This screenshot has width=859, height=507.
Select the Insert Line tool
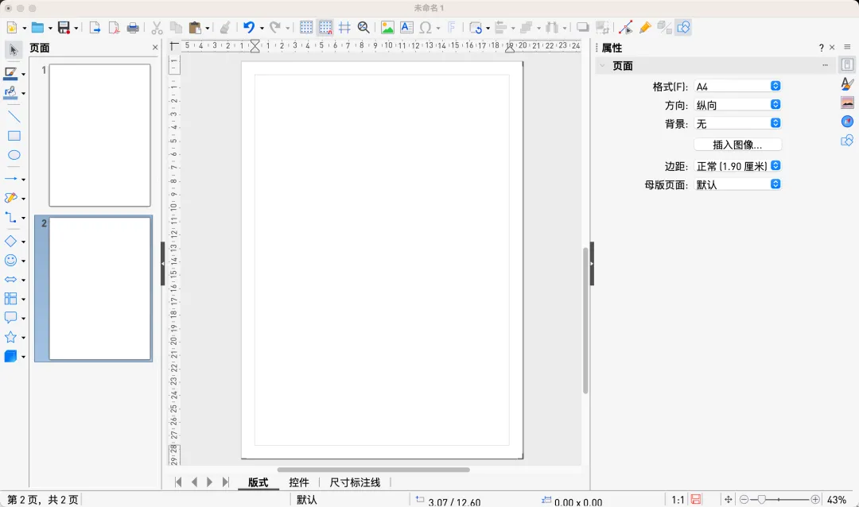coord(14,117)
